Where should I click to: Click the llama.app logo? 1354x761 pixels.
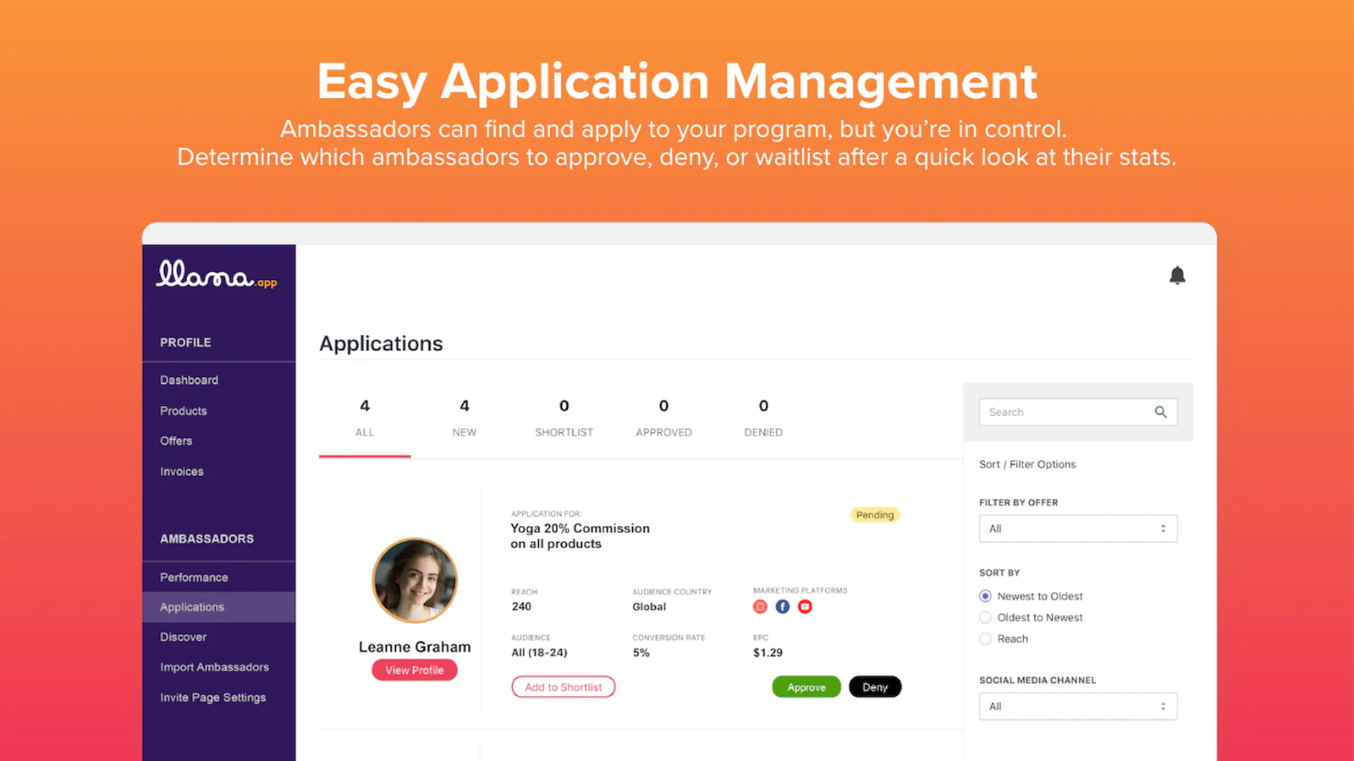[217, 274]
